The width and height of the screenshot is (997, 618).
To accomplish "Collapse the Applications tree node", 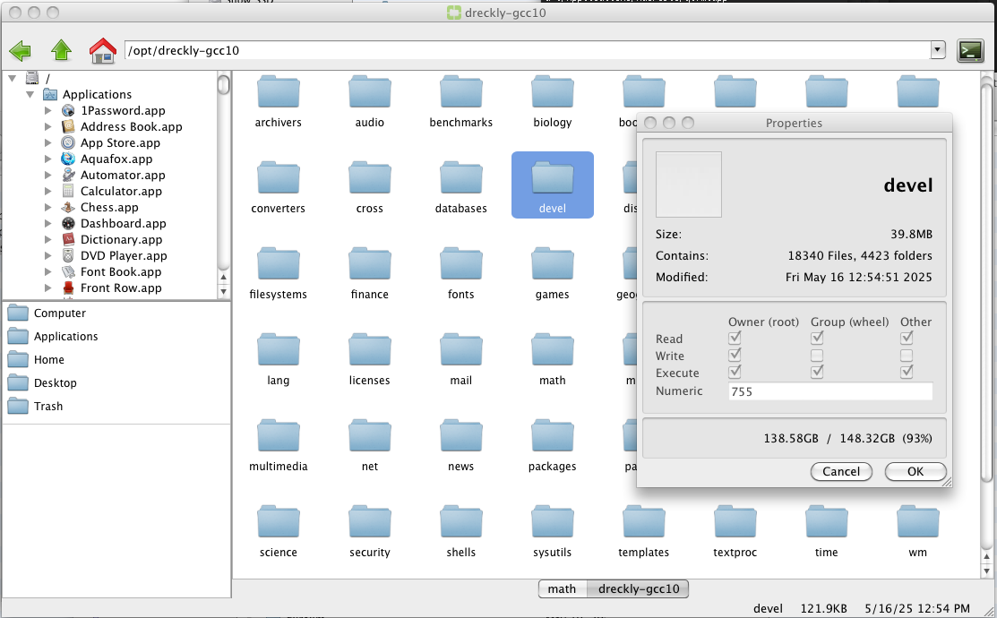I will point(30,94).
